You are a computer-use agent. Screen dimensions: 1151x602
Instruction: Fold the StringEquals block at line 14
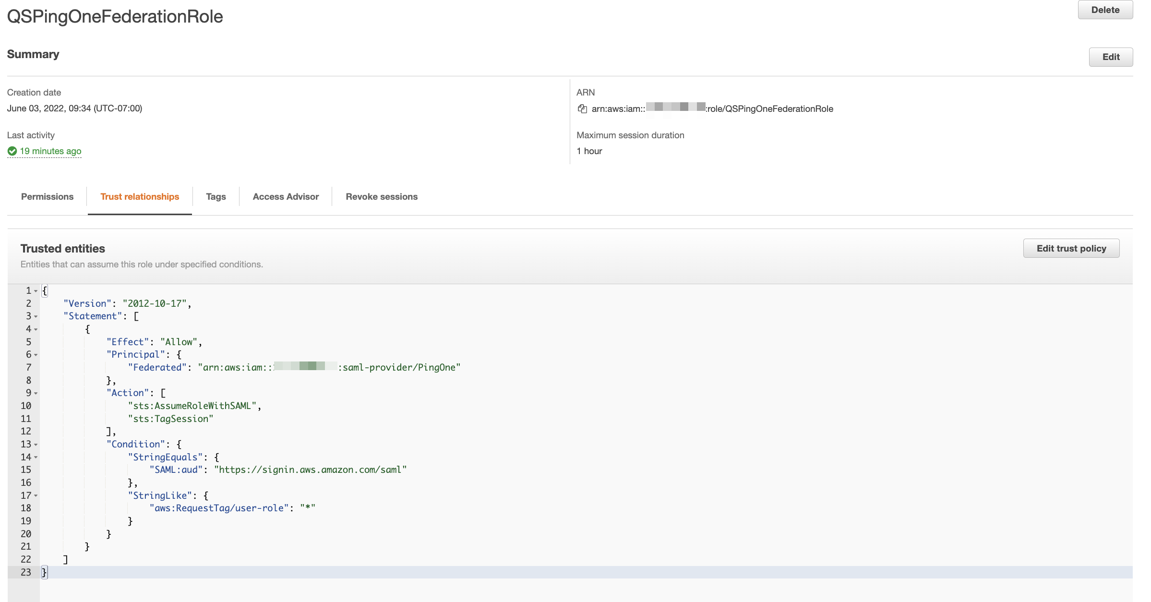[36, 458]
